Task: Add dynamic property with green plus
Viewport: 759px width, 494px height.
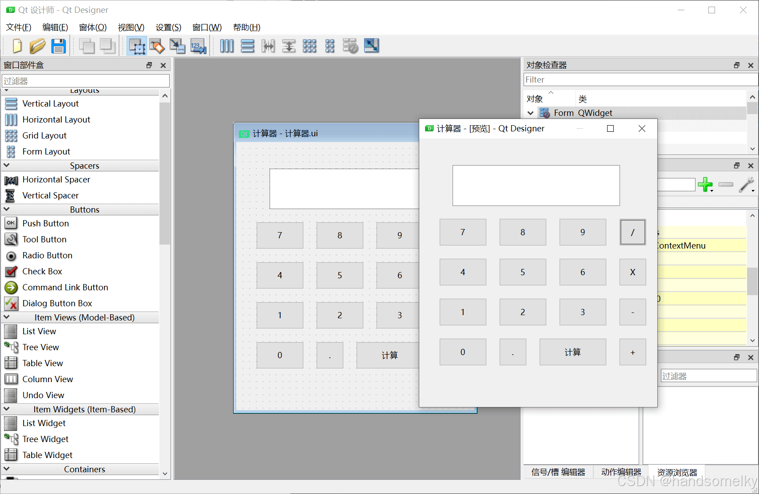Action: 705,184
